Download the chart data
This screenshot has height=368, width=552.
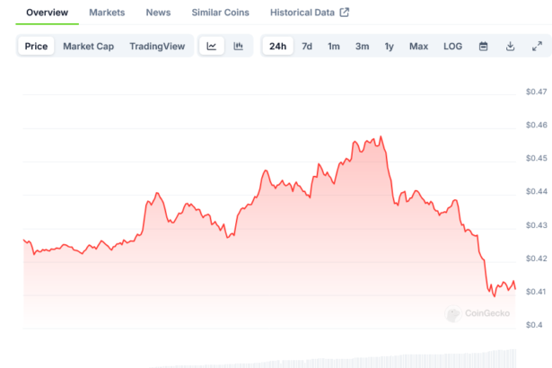point(510,46)
